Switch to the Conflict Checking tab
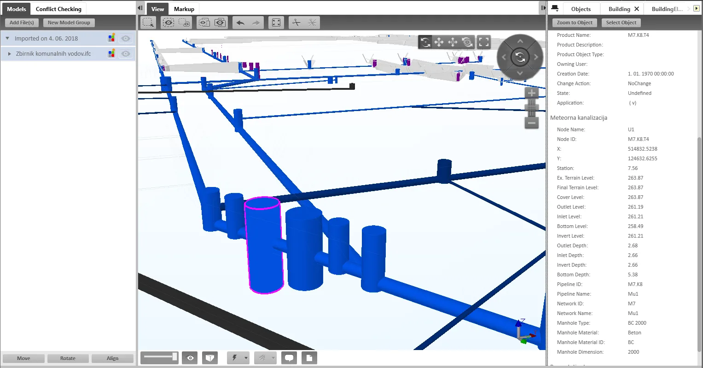Viewport: 703px width, 368px height. 58,9
